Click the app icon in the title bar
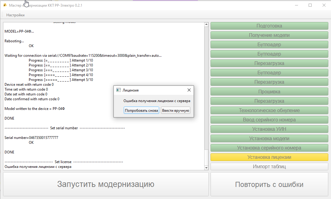The width and height of the screenshot is (331, 199). coord(5,5)
